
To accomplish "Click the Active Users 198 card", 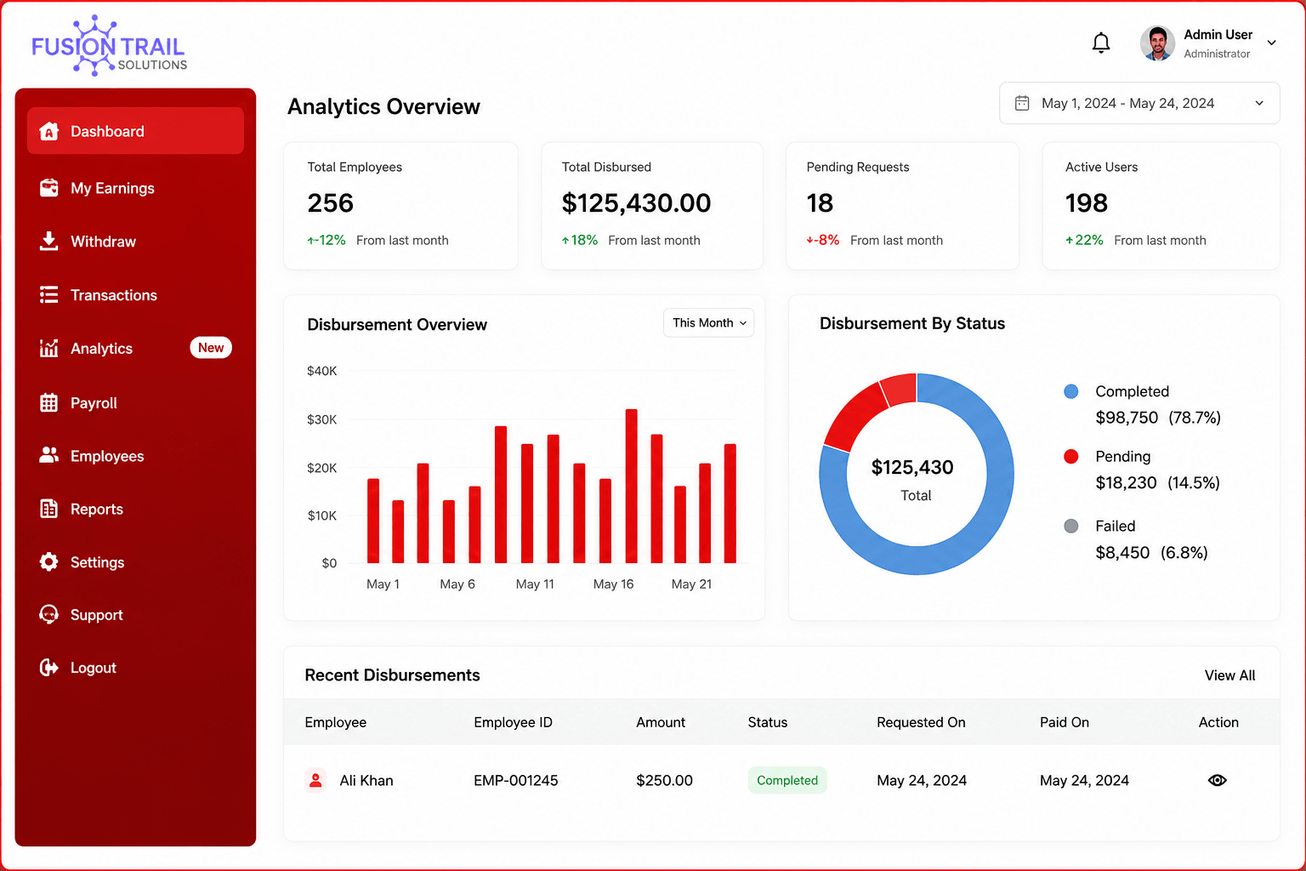I will click(x=1161, y=206).
